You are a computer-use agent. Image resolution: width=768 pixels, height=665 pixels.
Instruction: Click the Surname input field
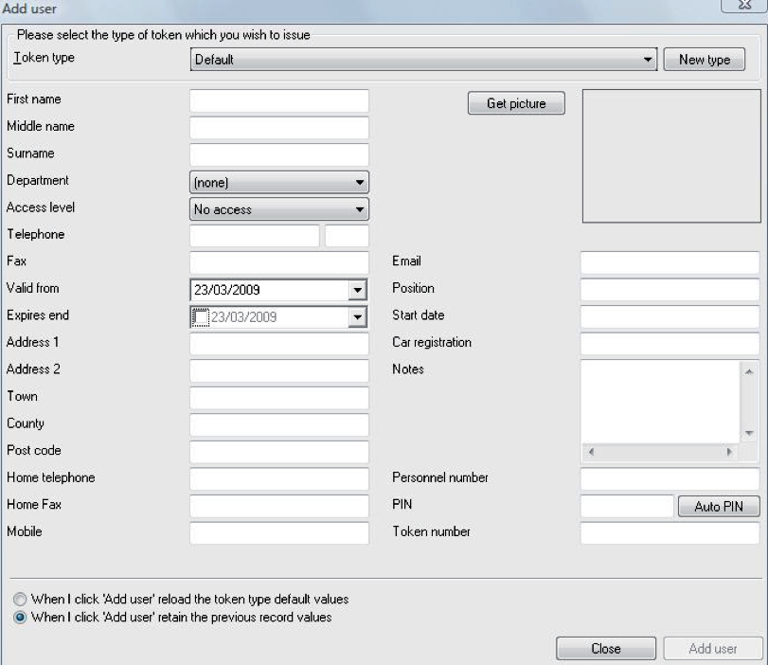[277, 153]
